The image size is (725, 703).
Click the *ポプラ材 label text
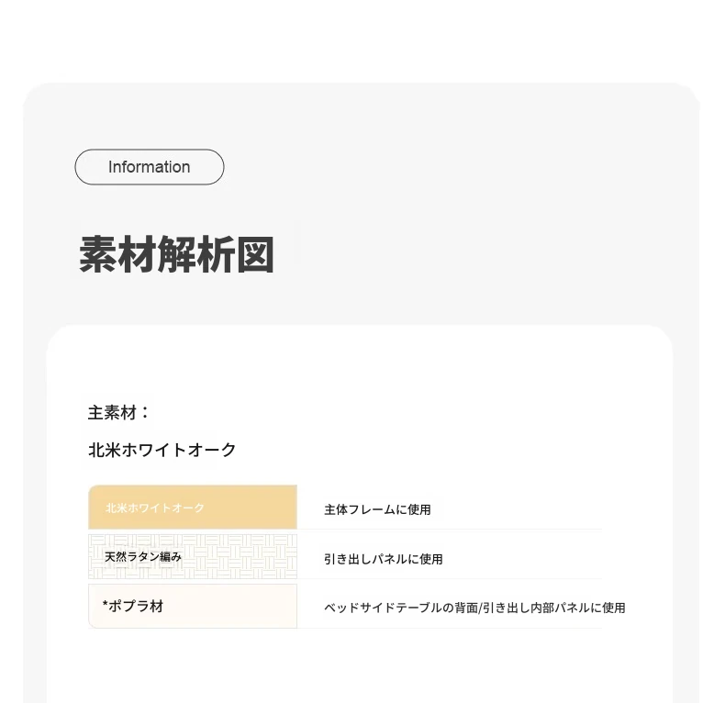(x=133, y=606)
